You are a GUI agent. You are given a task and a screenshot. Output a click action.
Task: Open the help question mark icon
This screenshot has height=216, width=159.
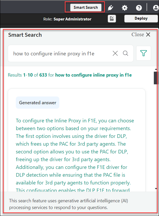[139, 8]
